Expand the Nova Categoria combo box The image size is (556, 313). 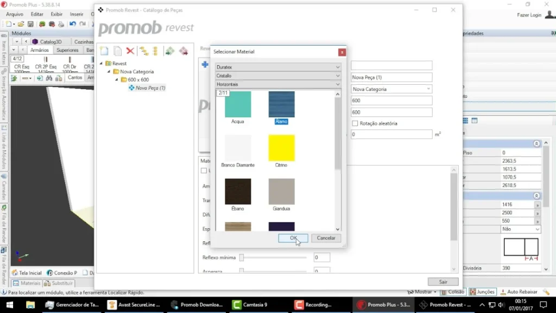391,89
